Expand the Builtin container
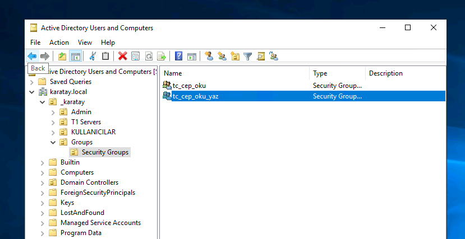 [x=43, y=163]
